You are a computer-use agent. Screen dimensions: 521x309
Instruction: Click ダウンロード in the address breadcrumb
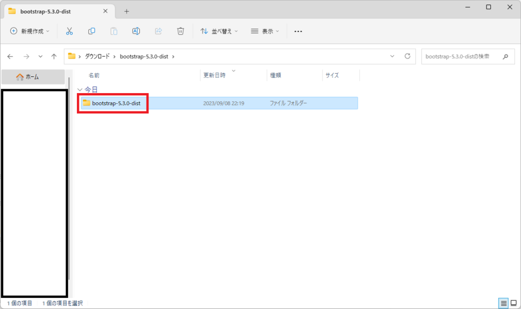[97, 57]
